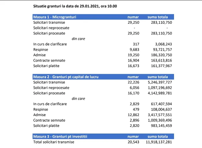
Task: Click the number 317 In curs de clarificare
Action: tap(136, 44)
